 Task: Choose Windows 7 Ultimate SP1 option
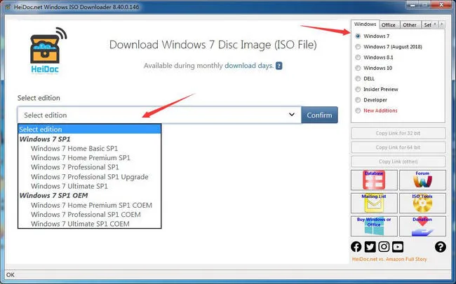[69, 186]
